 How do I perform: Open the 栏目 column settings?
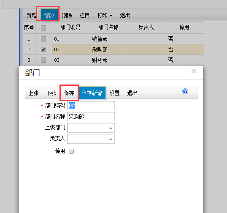click(x=84, y=15)
